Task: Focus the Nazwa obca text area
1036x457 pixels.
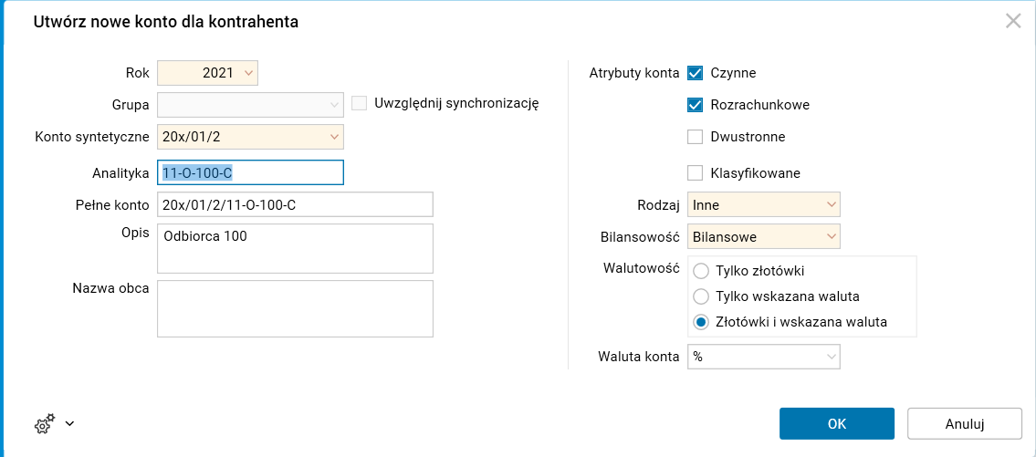Action: point(295,308)
